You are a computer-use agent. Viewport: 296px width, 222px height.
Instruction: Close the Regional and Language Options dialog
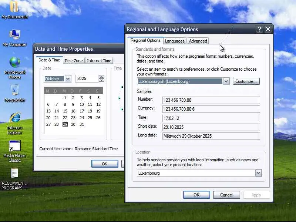tap(268, 29)
